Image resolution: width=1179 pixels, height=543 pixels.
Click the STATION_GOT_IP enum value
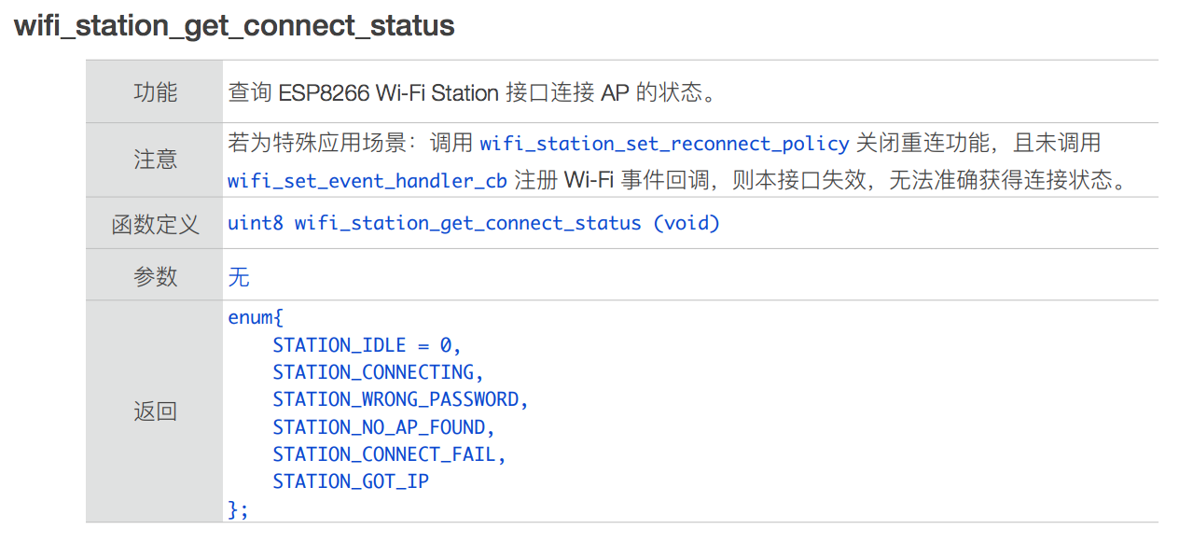click(x=351, y=481)
